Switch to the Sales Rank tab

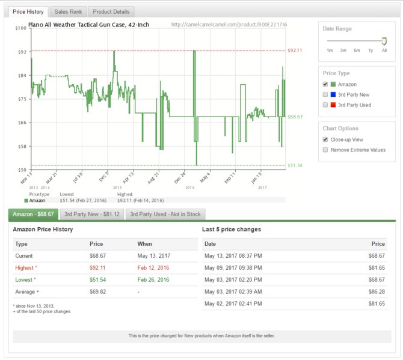[x=68, y=12]
